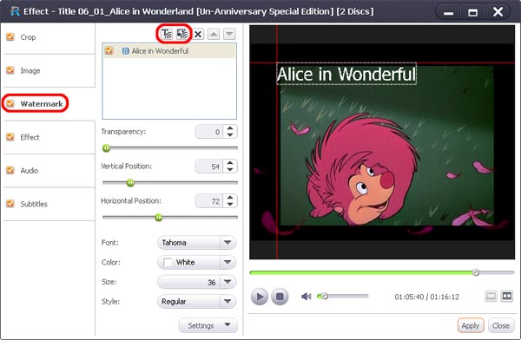Screen dimensions: 521x340
Task: Switch to the Effect tab
Action: coord(30,137)
